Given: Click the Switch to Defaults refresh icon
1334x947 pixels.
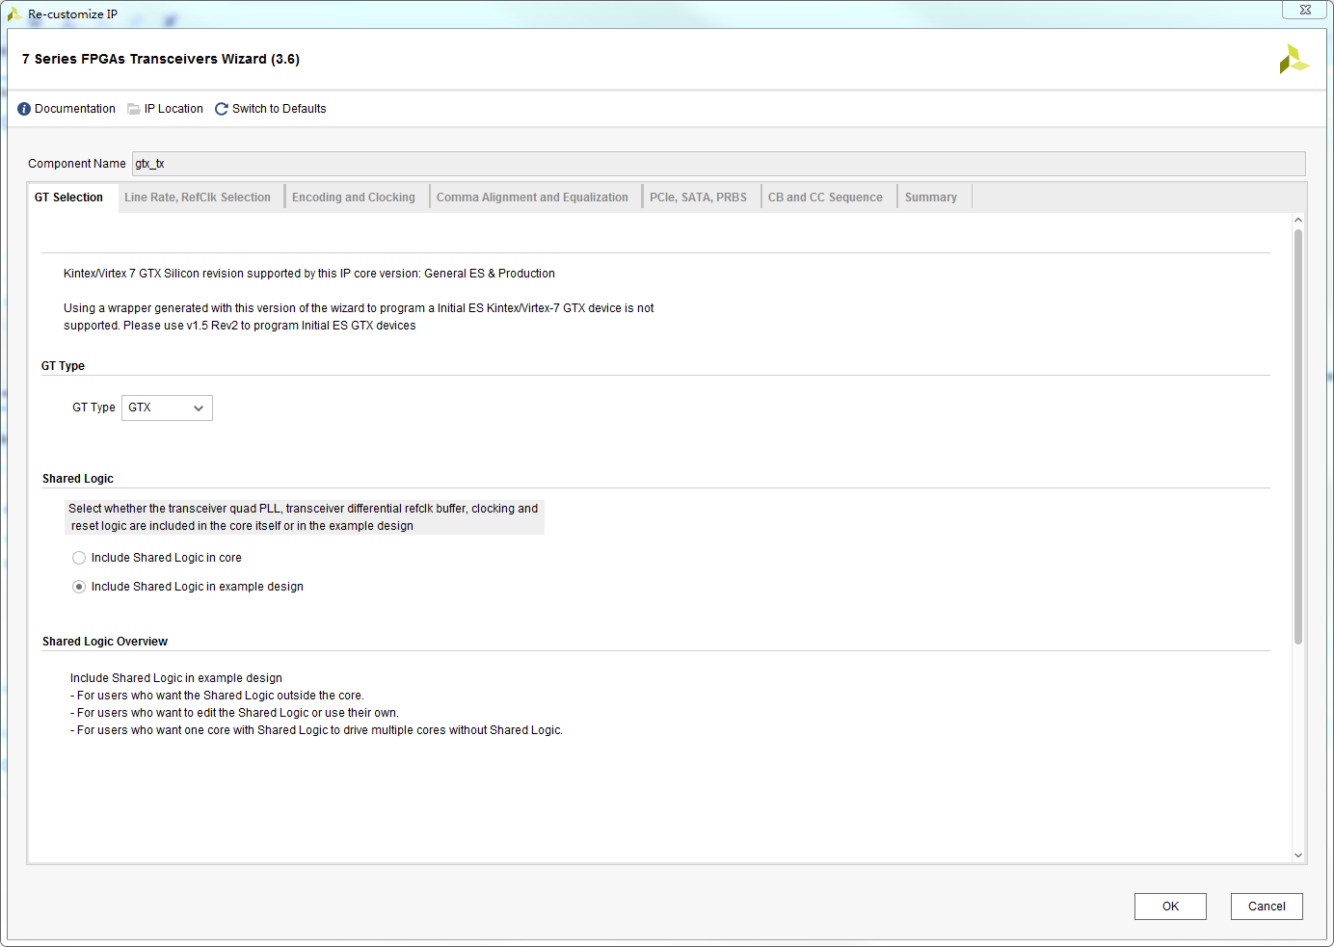Looking at the screenshot, I should click(222, 109).
